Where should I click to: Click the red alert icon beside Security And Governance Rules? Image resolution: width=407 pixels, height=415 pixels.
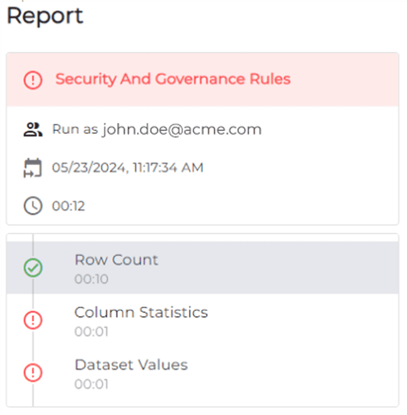point(33,80)
